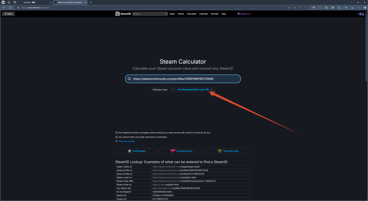Open Top game owners button
The width and height of the screenshot is (368, 201).
[x=182, y=151]
